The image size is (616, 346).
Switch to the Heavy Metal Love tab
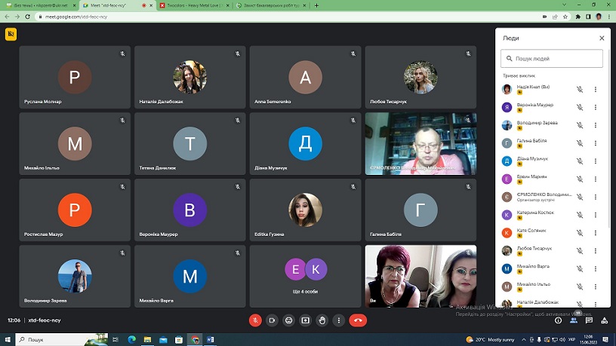coord(192,5)
